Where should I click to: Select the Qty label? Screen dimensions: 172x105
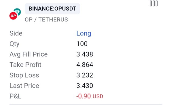point(14,44)
